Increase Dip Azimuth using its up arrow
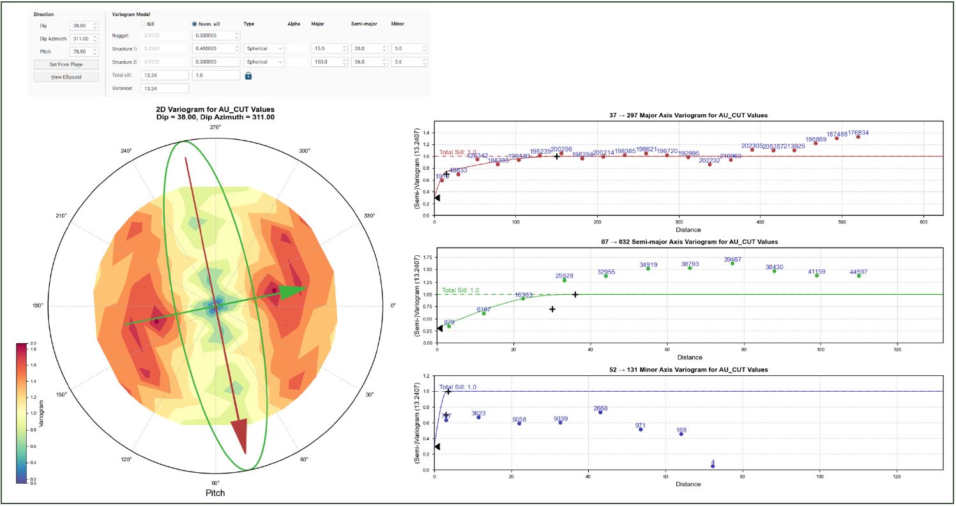This screenshot has width=956, height=506. tap(95, 37)
